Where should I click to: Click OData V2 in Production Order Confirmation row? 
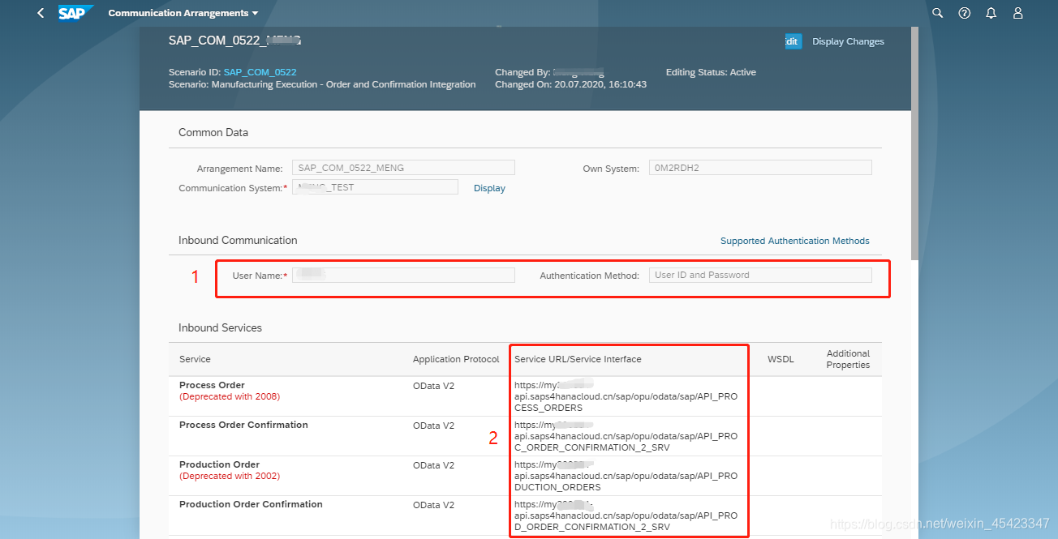pyautogui.click(x=433, y=505)
